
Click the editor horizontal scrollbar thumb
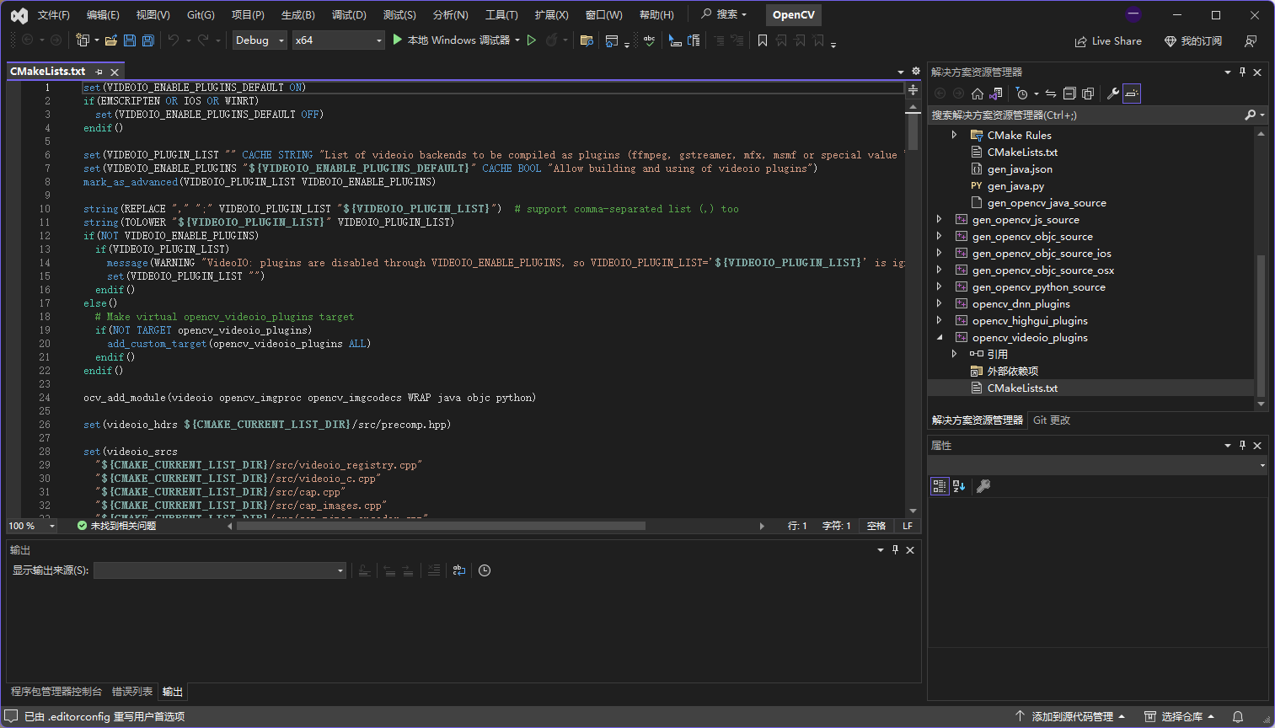[x=441, y=526]
